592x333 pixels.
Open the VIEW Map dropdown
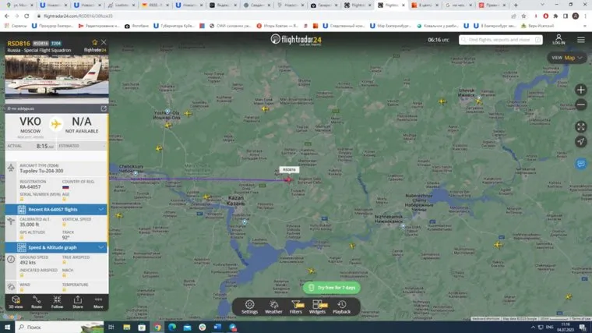(567, 58)
